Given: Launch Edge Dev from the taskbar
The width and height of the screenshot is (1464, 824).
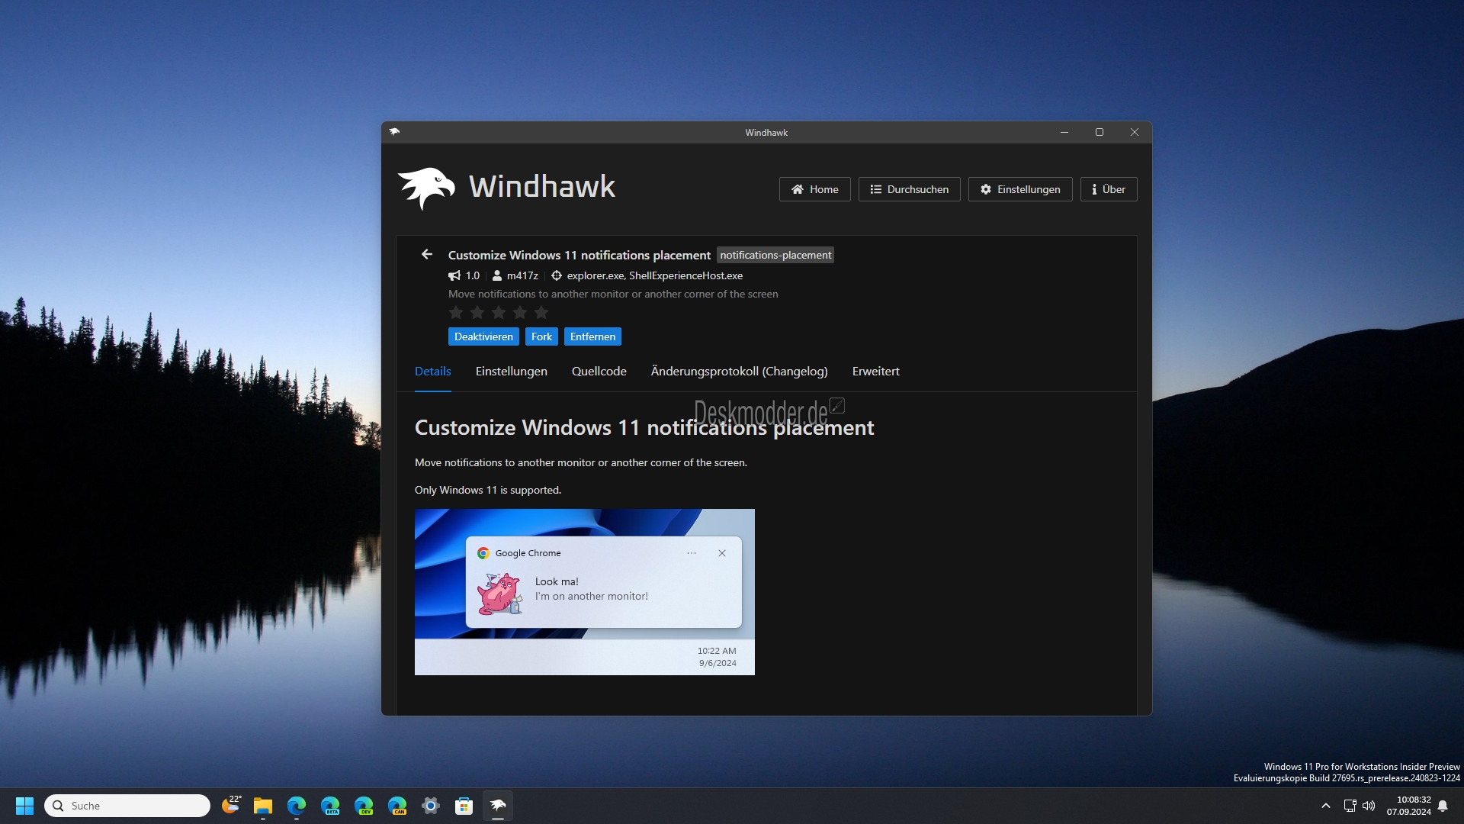Looking at the screenshot, I should coord(364,806).
